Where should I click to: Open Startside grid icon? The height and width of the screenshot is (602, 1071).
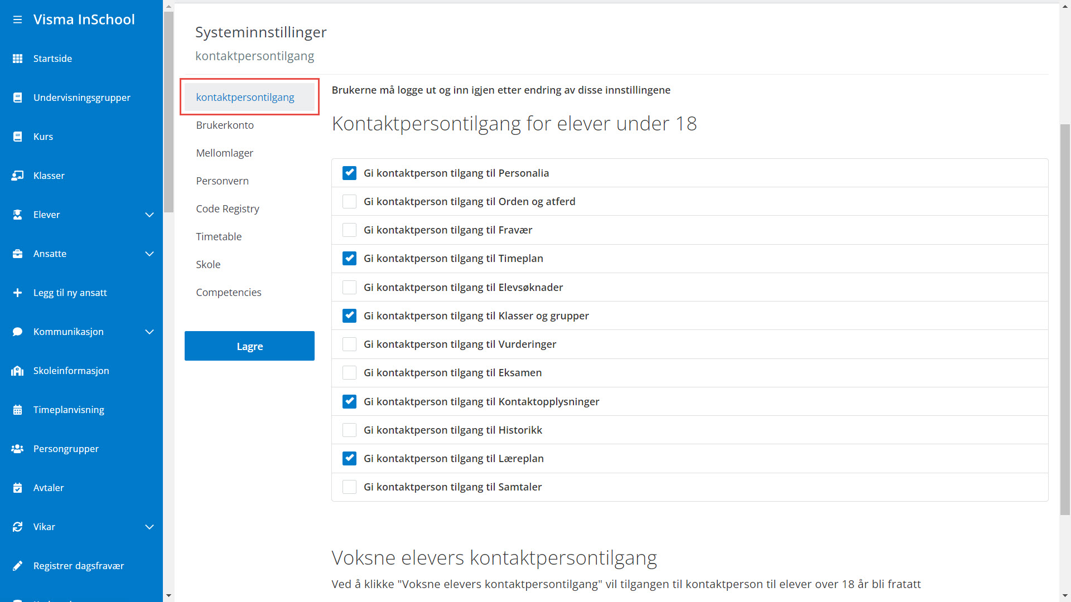(17, 59)
